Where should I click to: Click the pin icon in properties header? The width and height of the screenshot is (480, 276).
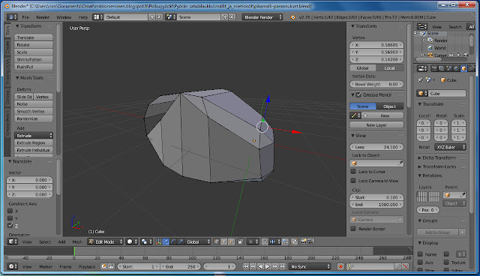click(420, 79)
